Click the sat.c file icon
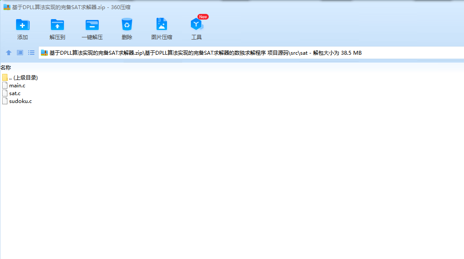Screen dimensions: 464x259 (x=5, y=93)
